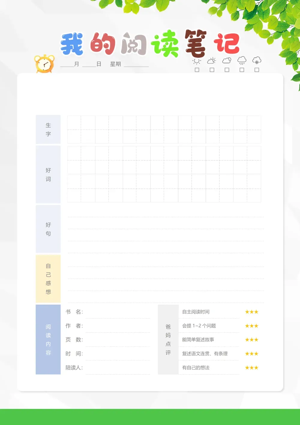The image size is (300, 425).
Task: Click the first grid cell in 生字 row
Action: click(81, 130)
